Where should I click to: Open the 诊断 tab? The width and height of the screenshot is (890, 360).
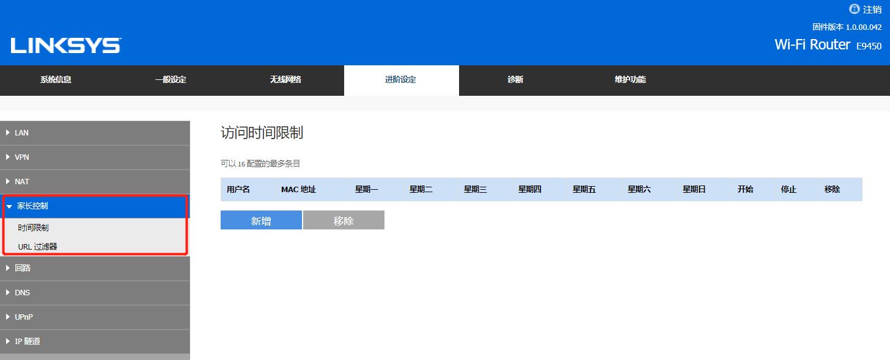click(515, 80)
